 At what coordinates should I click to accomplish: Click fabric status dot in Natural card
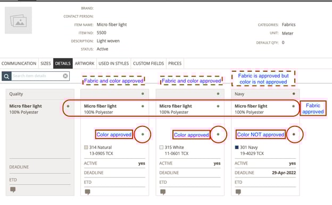tap(143, 106)
